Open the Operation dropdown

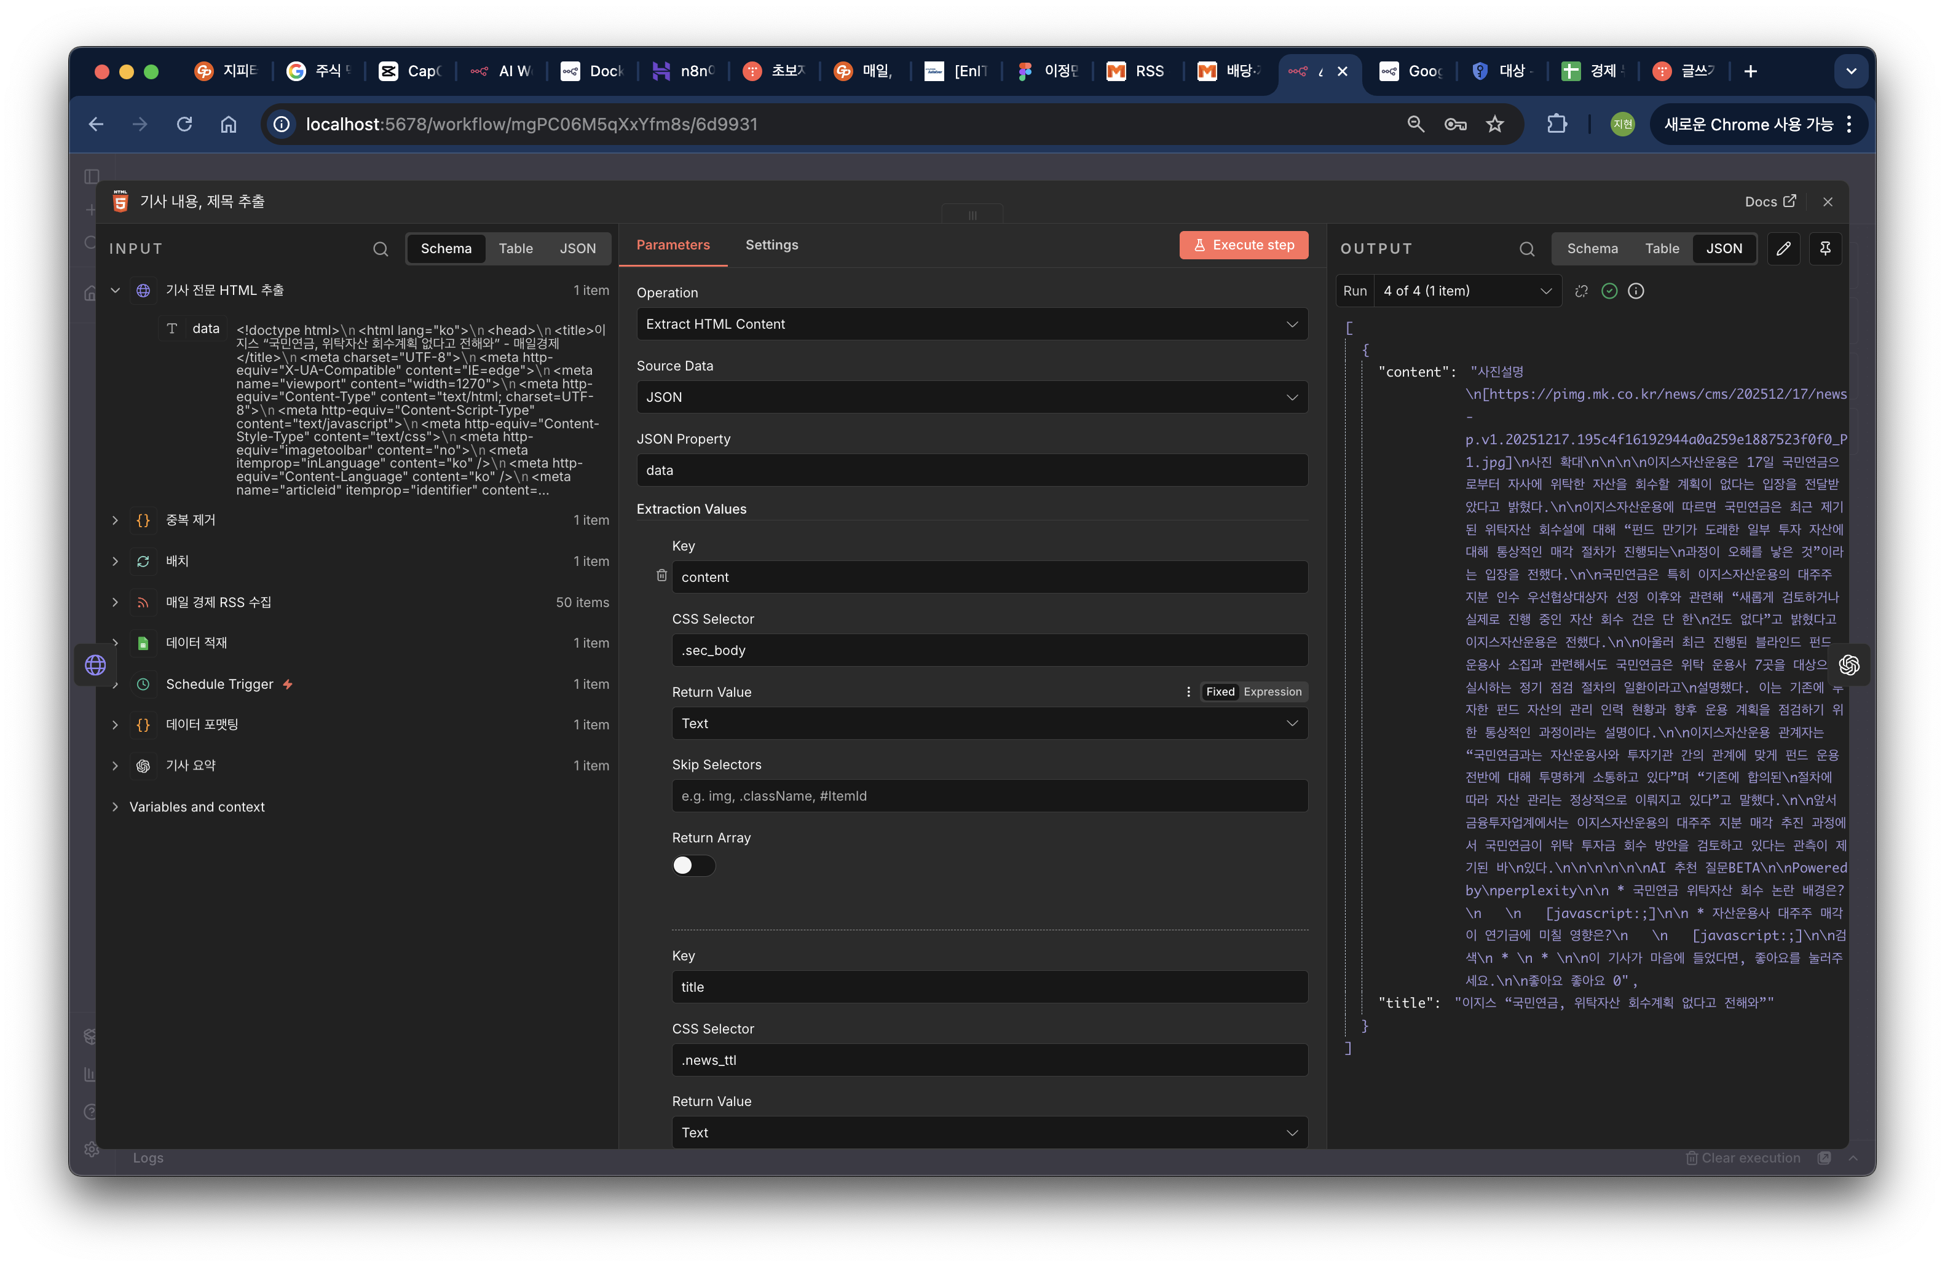(x=972, y=324)
